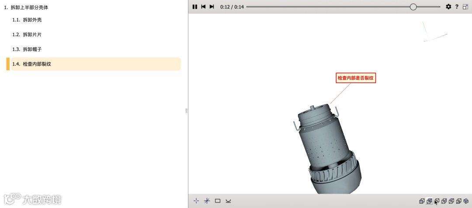Click the curve-on-line tool icon
472x208 pixels.
click(x=228, y=201)
